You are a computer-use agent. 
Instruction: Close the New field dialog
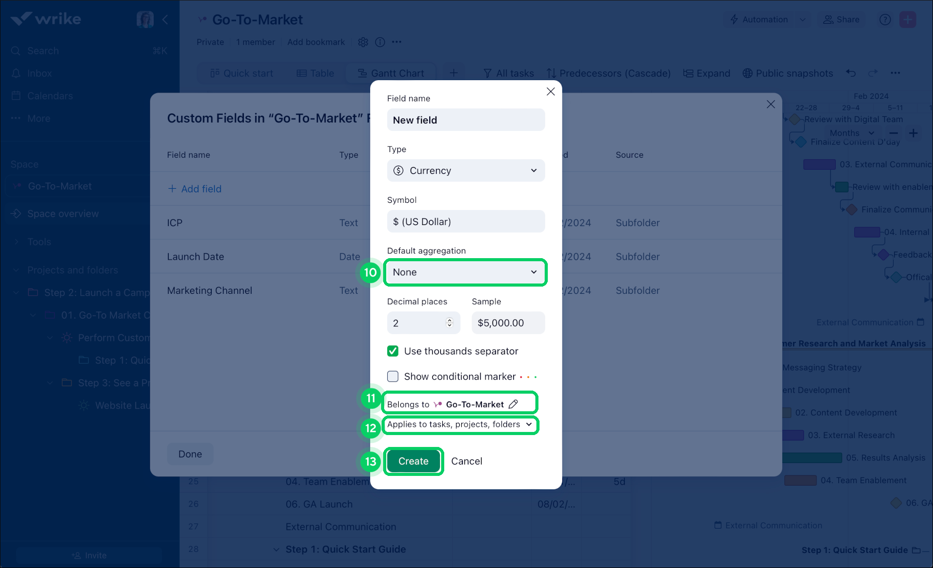pos(550,92)
